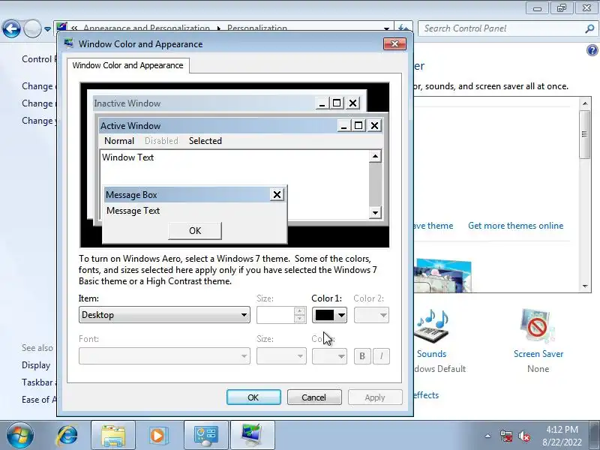Click Cancel in the appearance dialog
This screenshot has width=600, height=450.
point(314,397)
